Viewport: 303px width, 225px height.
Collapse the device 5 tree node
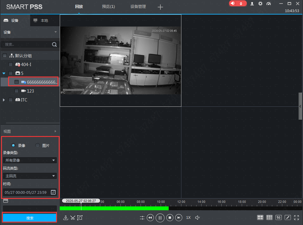[4, 73]
